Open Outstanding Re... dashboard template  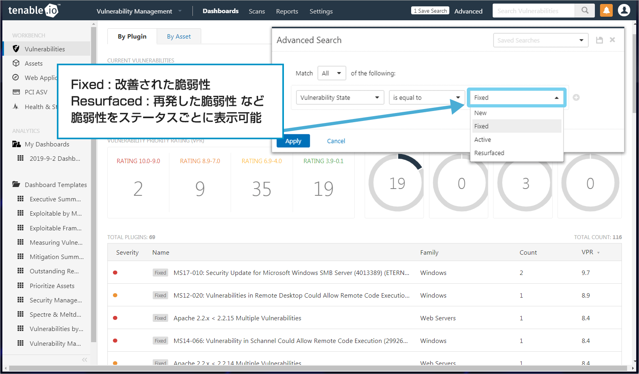click(54, 271)
